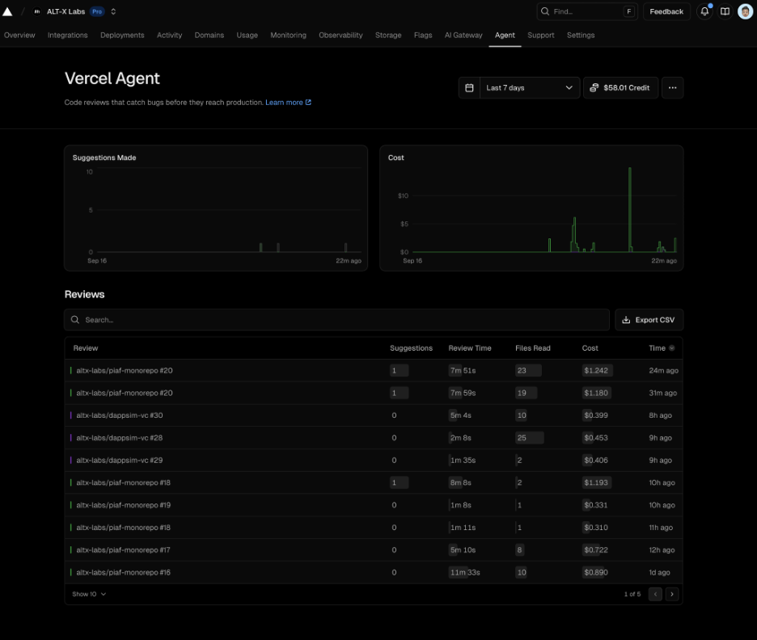Click the ALT-X Labs team avatar icon
The image size is (757, 640).
[x=37, y=11]
